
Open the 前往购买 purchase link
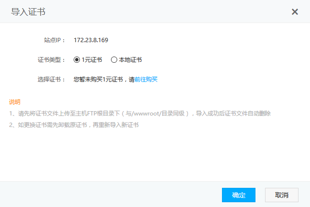[146, 80]
